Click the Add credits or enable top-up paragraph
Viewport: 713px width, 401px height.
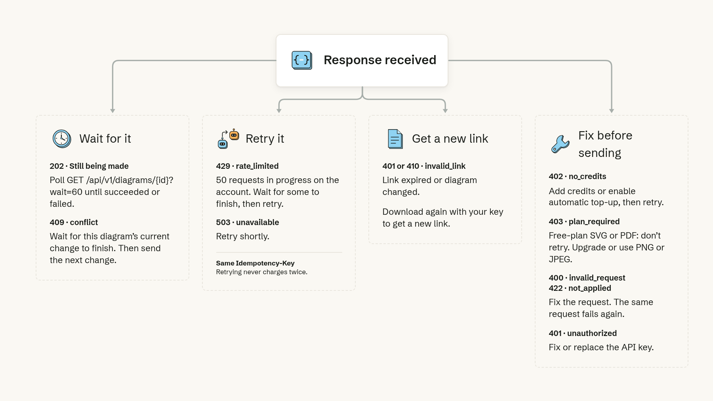click(606, 197)
